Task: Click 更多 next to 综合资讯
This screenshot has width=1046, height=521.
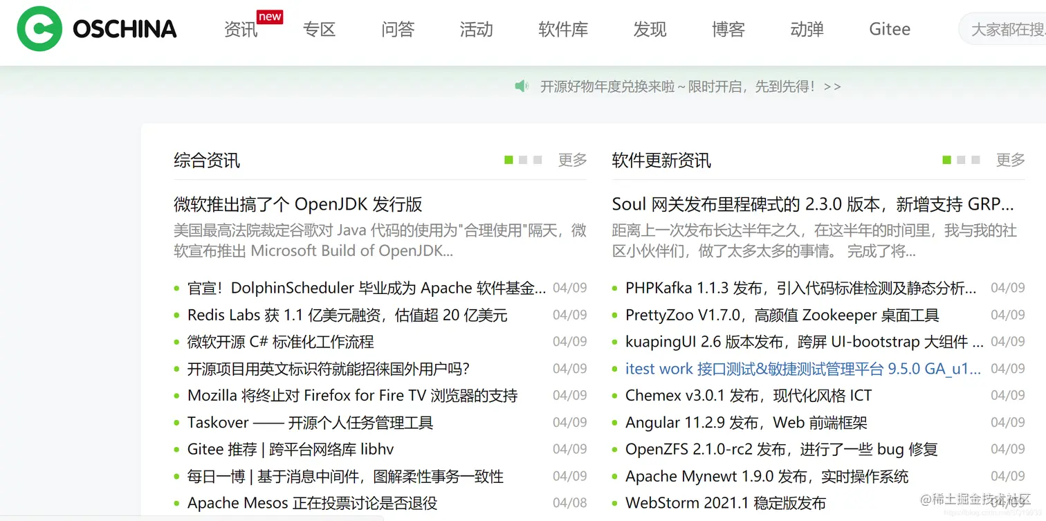Action: [x=573, y=160]
